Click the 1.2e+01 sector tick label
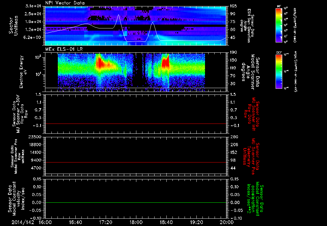Screen dimensions: 327x226 [x=34, y=30]
